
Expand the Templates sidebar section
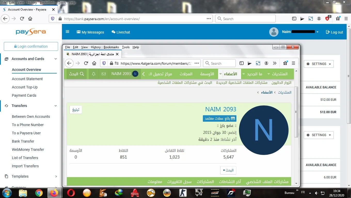click(56, 176)
